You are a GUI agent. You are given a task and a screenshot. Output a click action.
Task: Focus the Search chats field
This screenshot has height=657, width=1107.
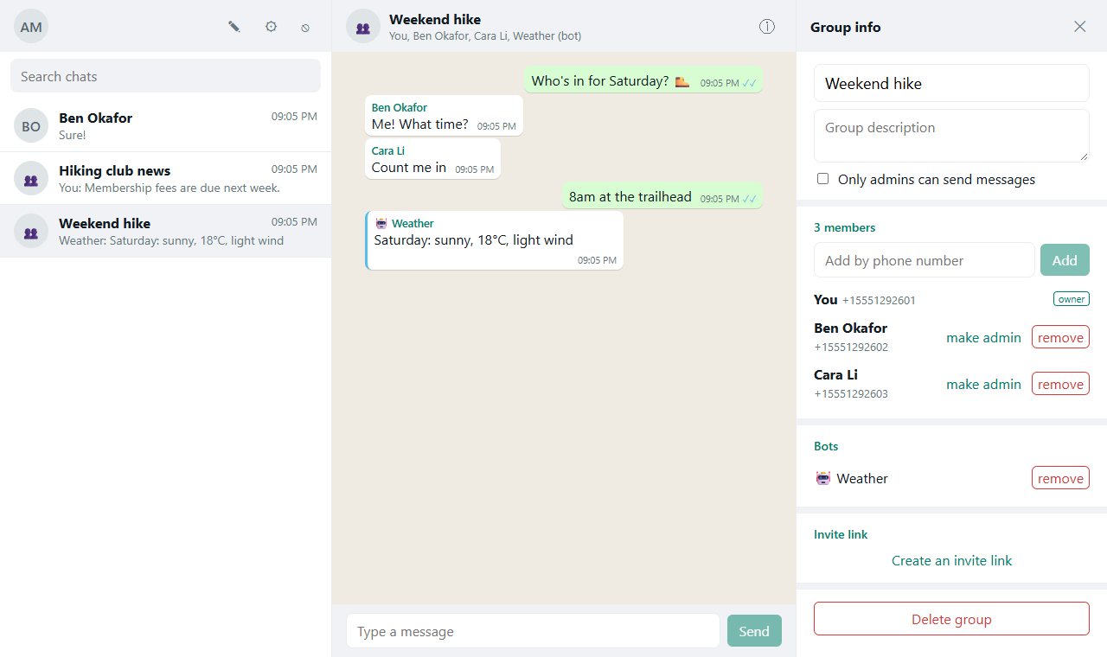(165, 76)
